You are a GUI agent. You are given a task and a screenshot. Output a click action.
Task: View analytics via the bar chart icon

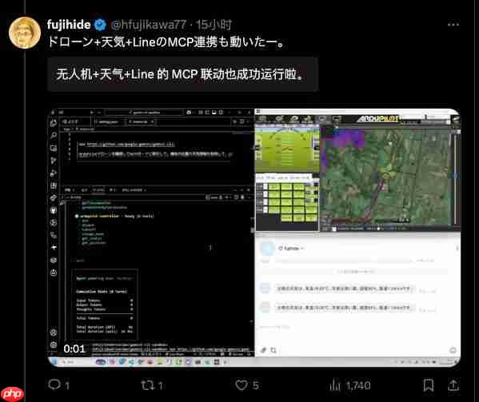tap(335, 385)
